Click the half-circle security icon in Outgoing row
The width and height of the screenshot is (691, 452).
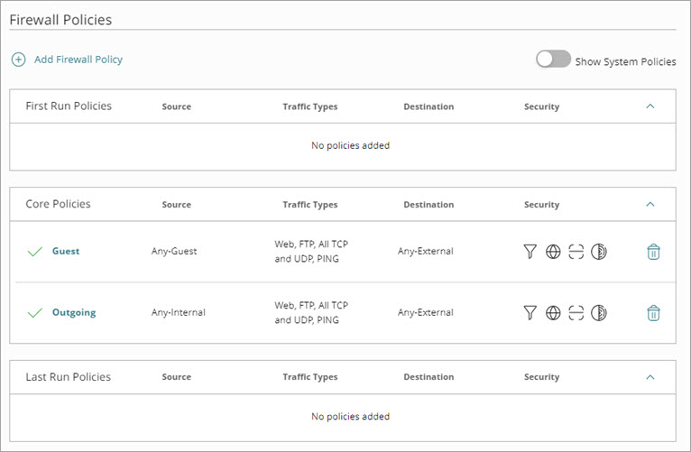598,313
